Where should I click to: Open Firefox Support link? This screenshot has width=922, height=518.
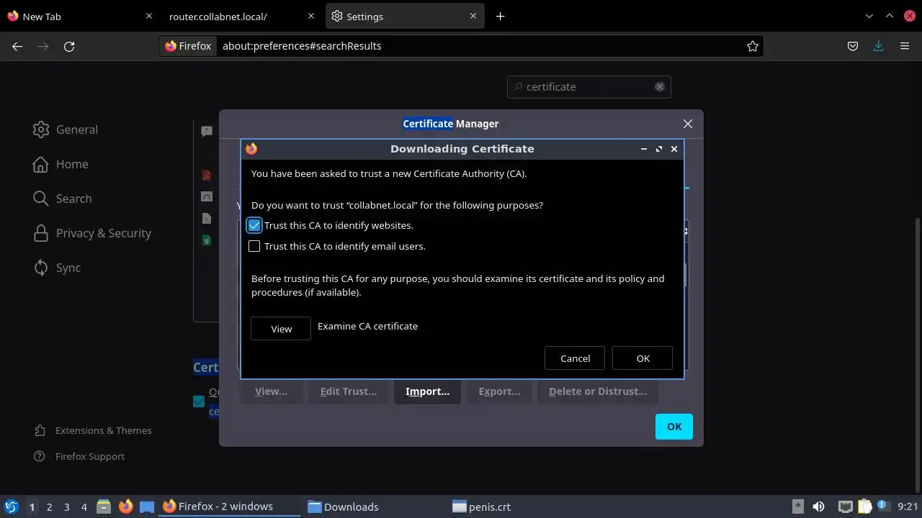[79, 456]
